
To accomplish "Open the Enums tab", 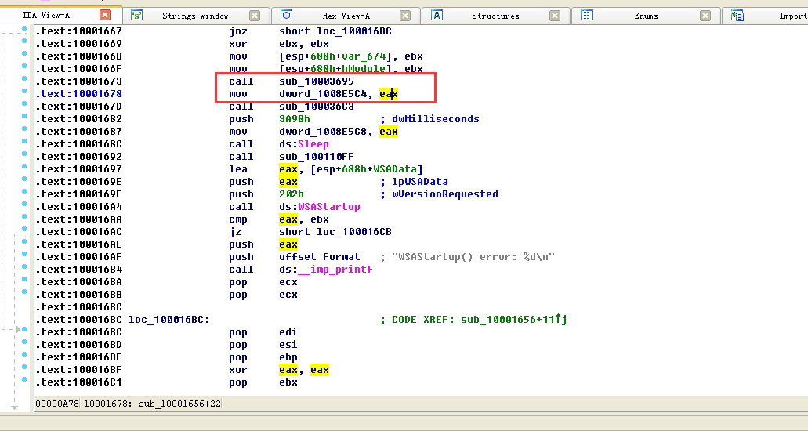I will (647, 16).
